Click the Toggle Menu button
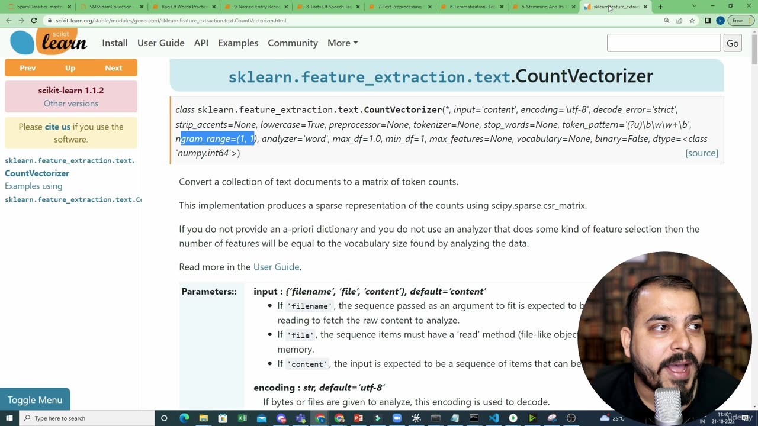This screenshot has width=758, height=426. (x=35, y=400)
